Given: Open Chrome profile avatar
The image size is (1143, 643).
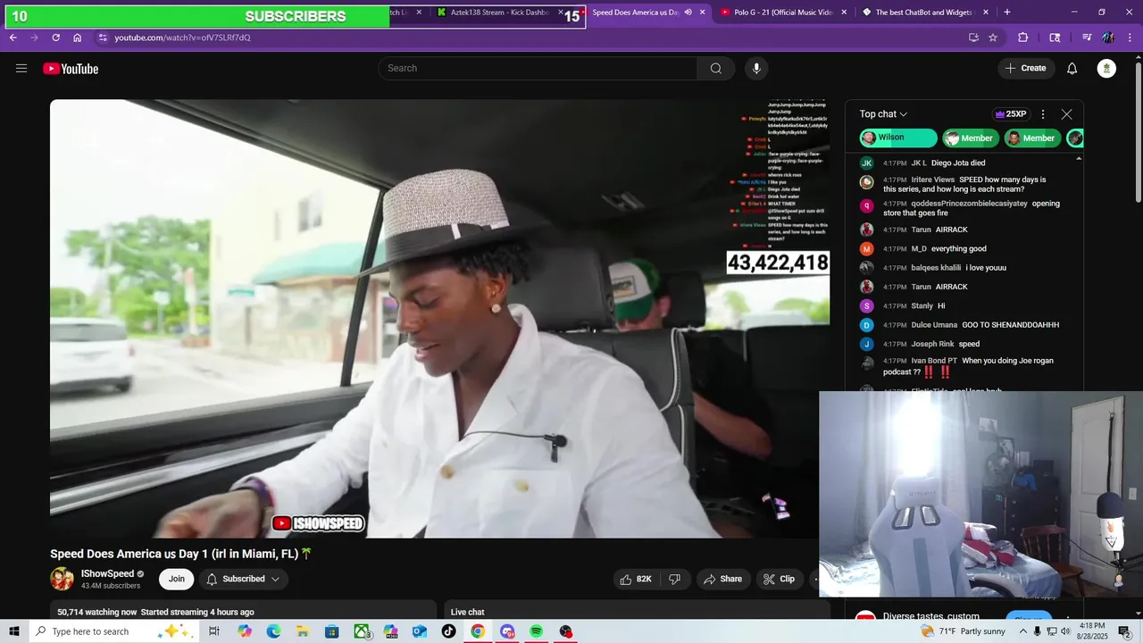Looking at the screenshot, I should point(1108,38).
